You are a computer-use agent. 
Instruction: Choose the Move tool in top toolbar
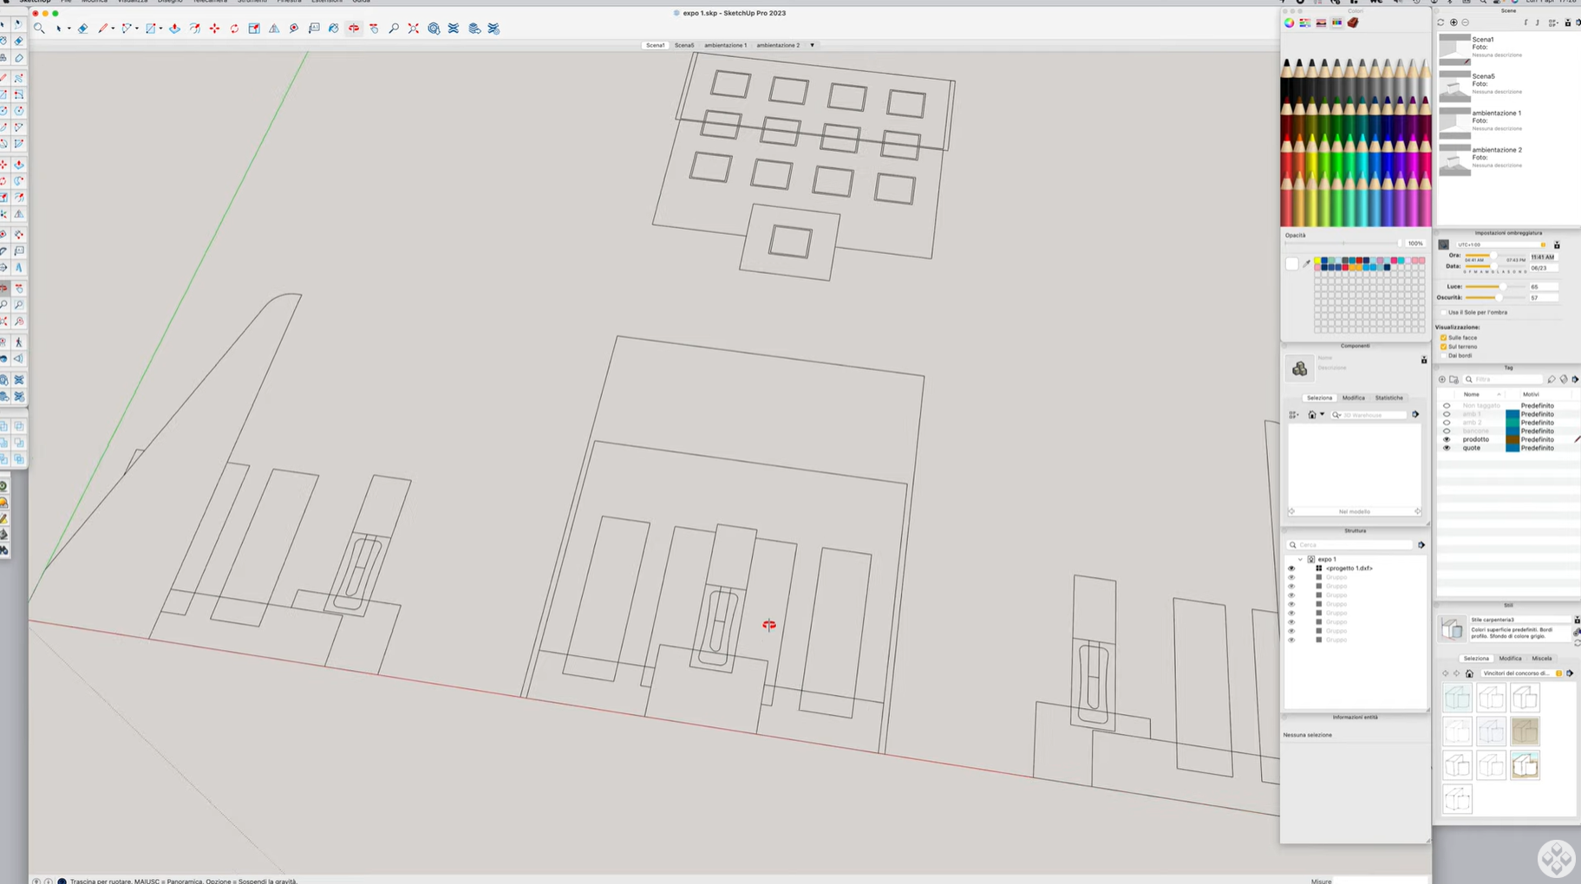tap(214, 29)
